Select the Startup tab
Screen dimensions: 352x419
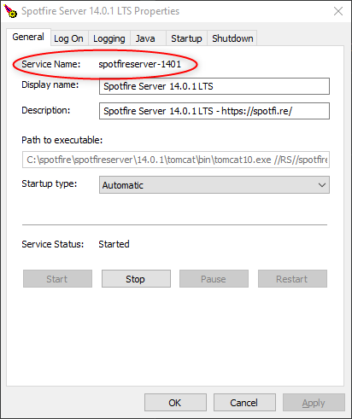tap(186, 38)
